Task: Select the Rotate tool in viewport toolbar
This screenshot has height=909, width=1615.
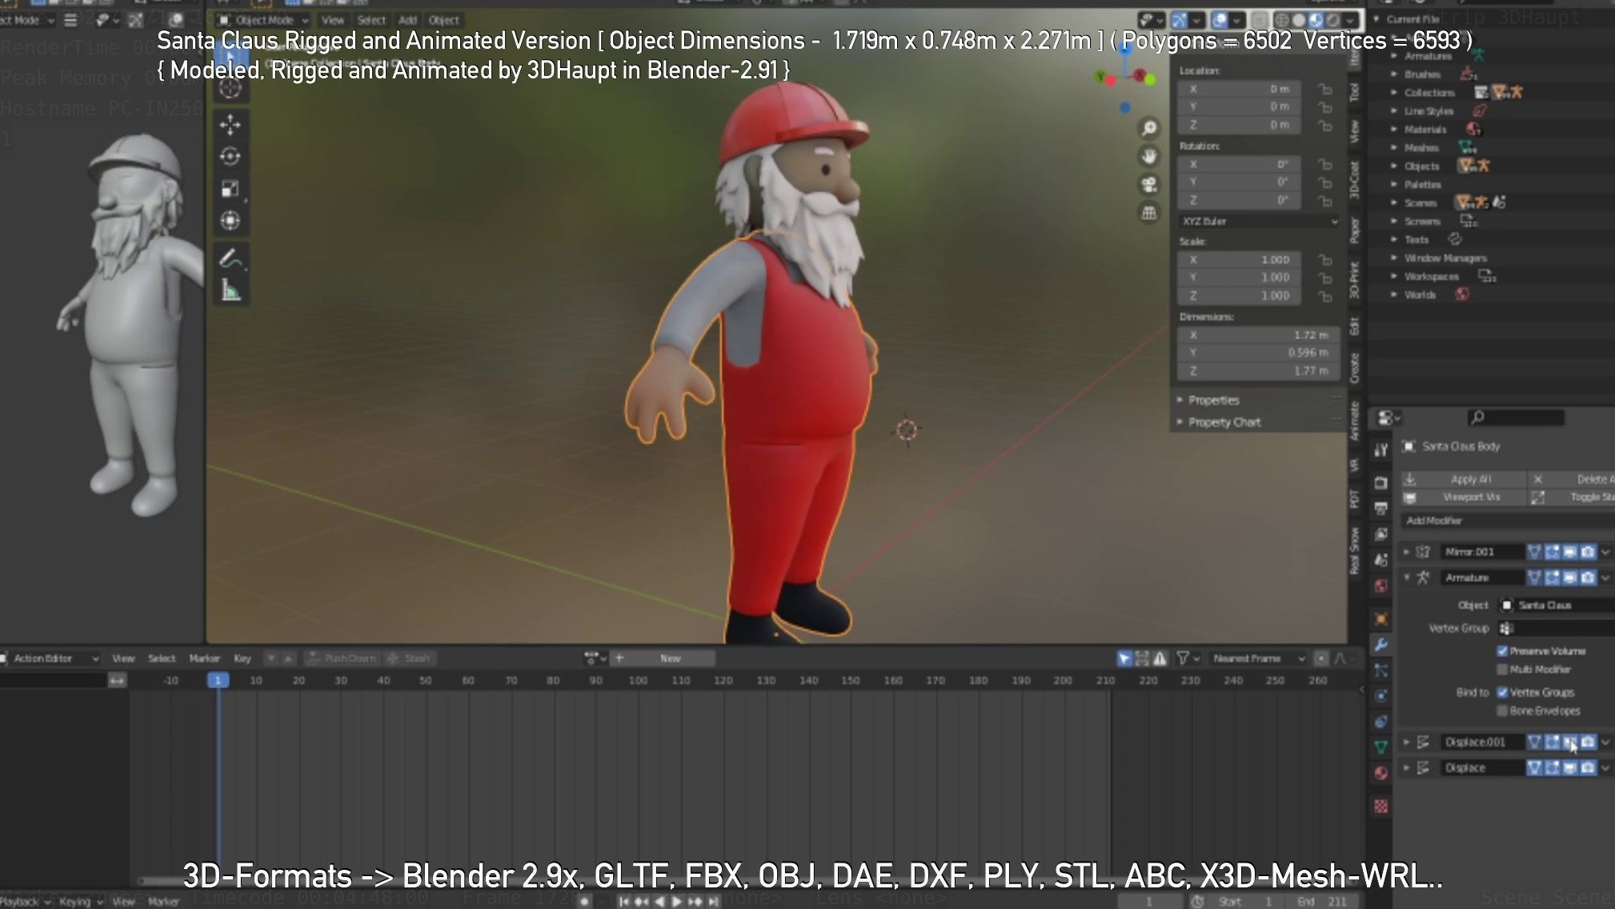Action: tap(230, 157)
